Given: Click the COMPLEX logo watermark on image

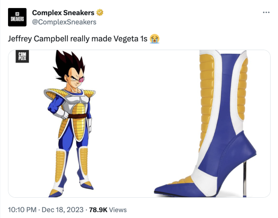Looking at the screenshot, I should [22, 56].
